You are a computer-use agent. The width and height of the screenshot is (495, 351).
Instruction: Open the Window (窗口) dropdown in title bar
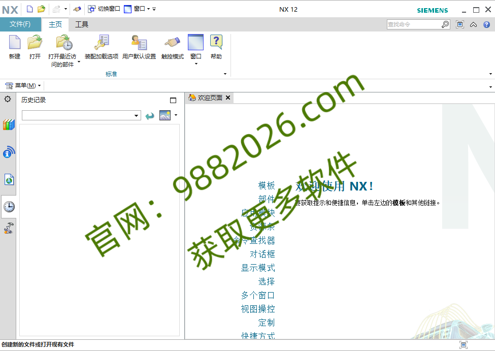(137, 9)
